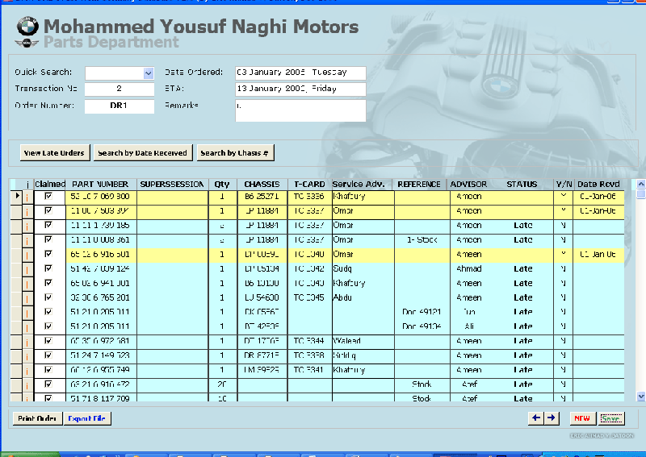Click the Export File button

tap(87, 418)
